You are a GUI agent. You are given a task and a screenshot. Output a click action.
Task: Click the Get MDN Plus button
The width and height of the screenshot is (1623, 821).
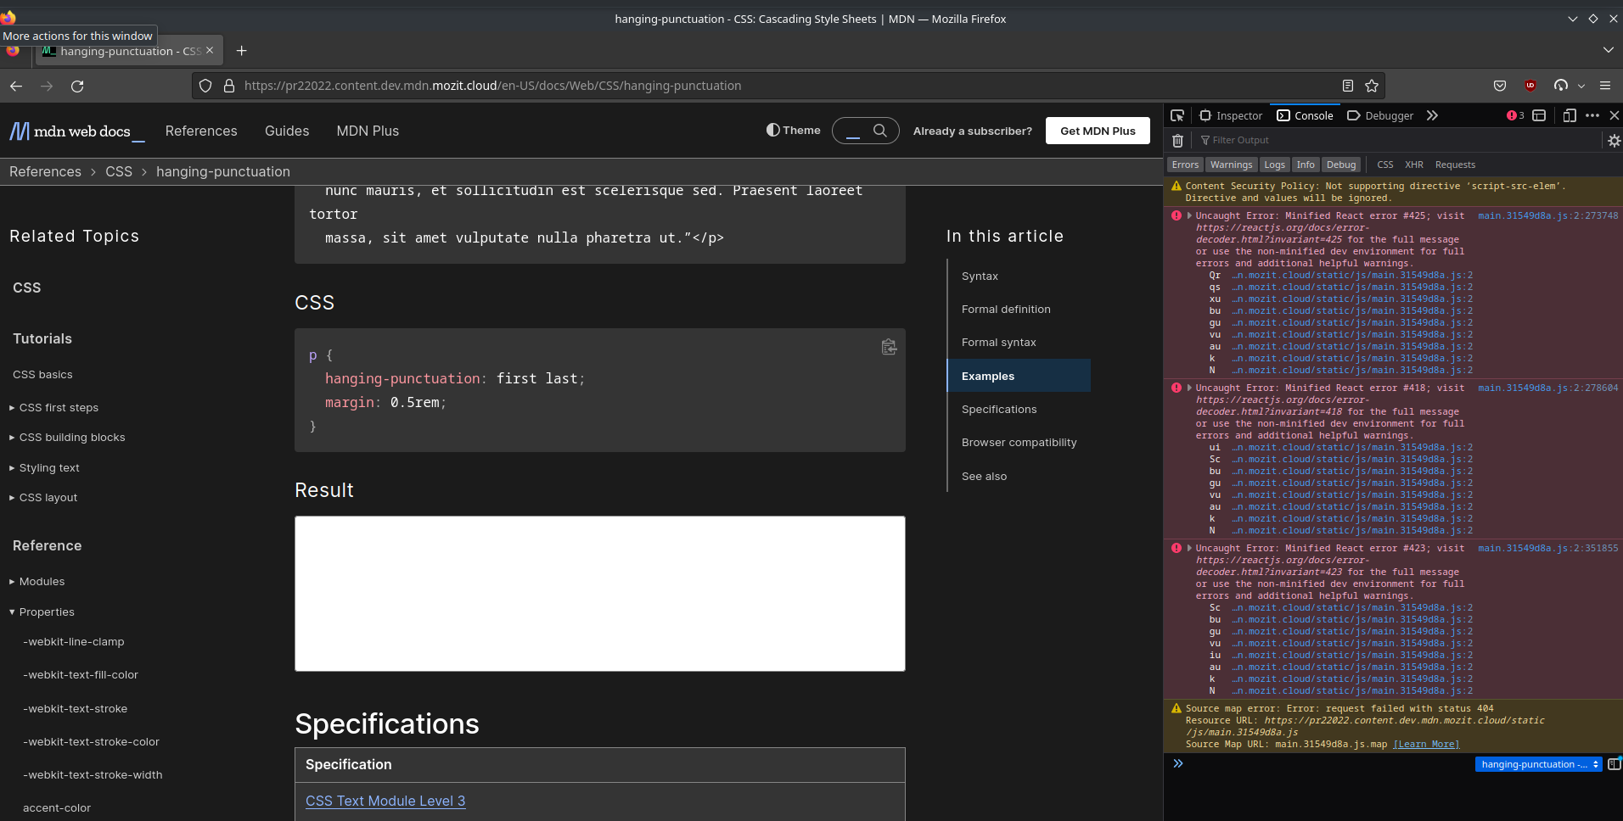1098,131
